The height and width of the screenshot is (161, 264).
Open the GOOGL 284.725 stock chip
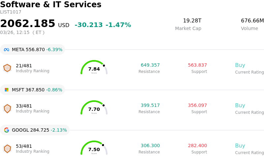(x=35, y=130)
